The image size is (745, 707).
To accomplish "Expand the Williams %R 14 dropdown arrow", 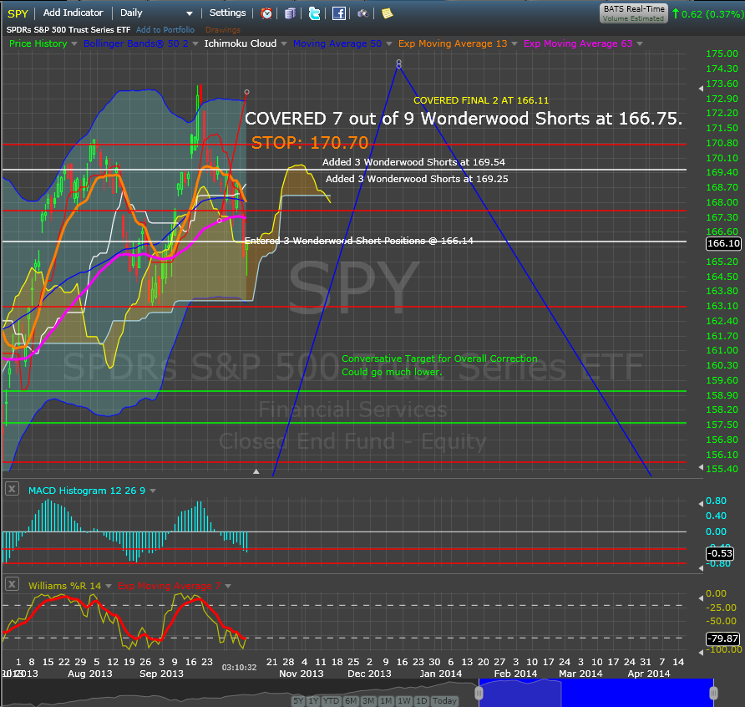I will click(109, 586).
